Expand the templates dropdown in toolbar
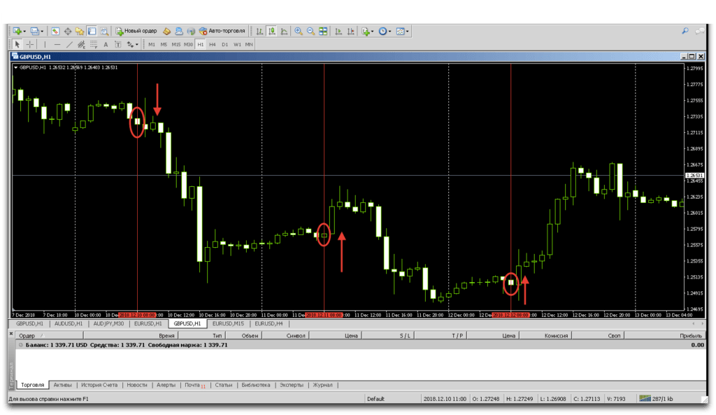 click(x=408, y=31)
